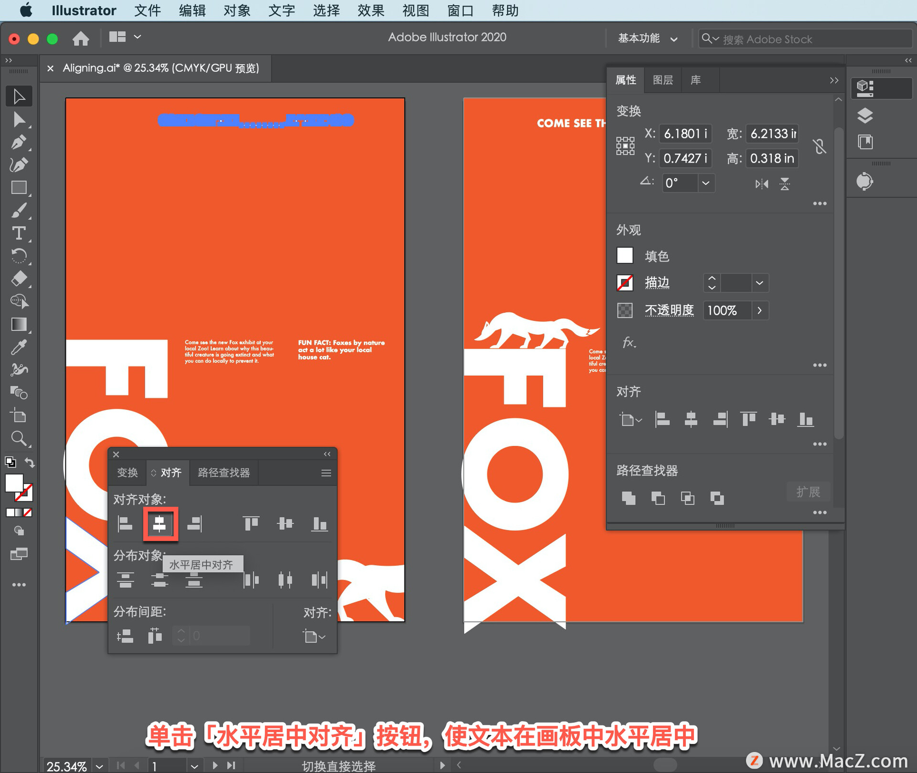Swap fill and stroke colors arrow
The width and height of the screenshot is (917, 773).
pyautogui.click(x=30, y=462)
